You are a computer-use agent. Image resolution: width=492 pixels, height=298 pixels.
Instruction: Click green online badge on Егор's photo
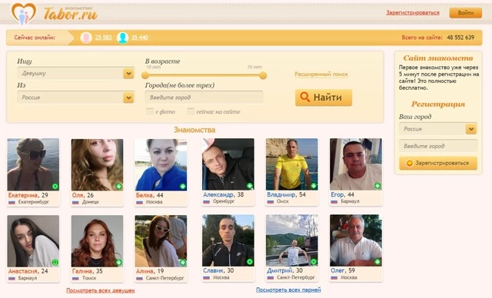click(x=377, y=186)
